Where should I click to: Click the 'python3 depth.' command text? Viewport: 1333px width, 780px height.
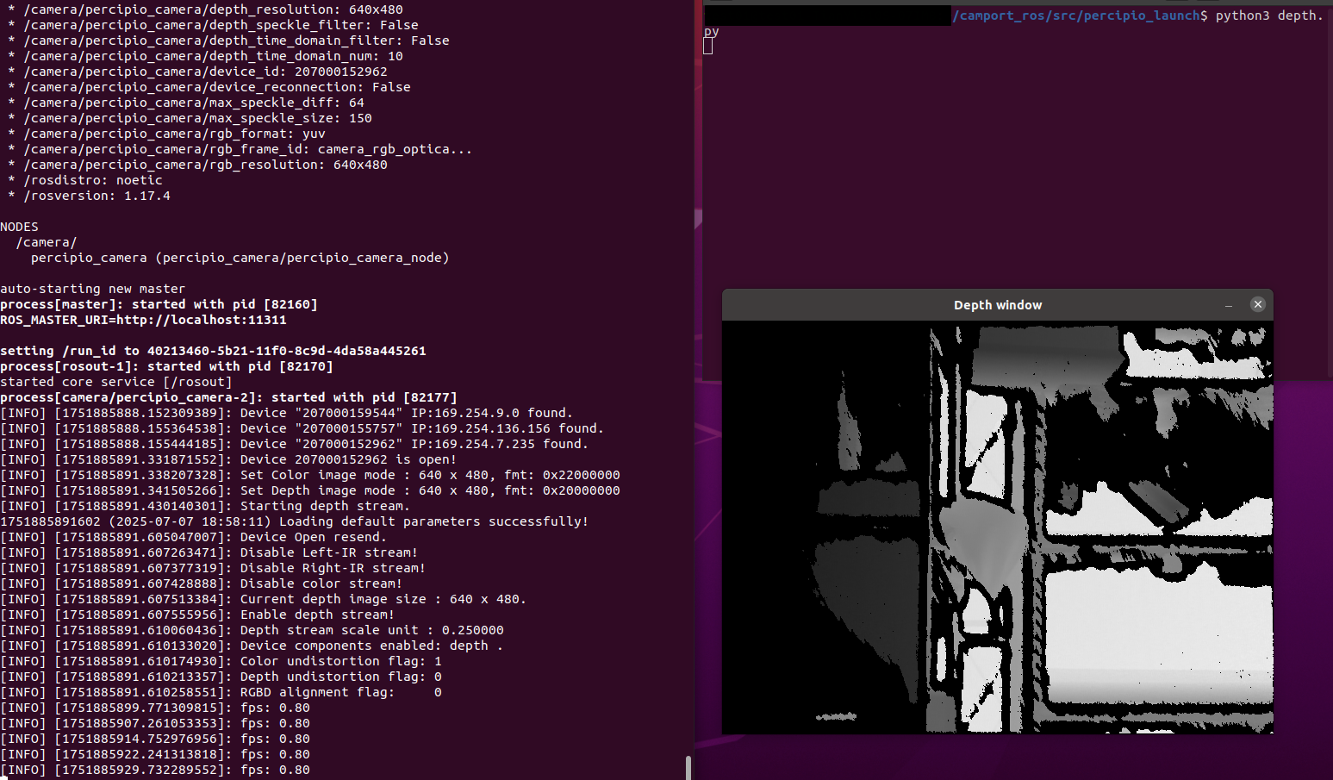pos(1268,16)
